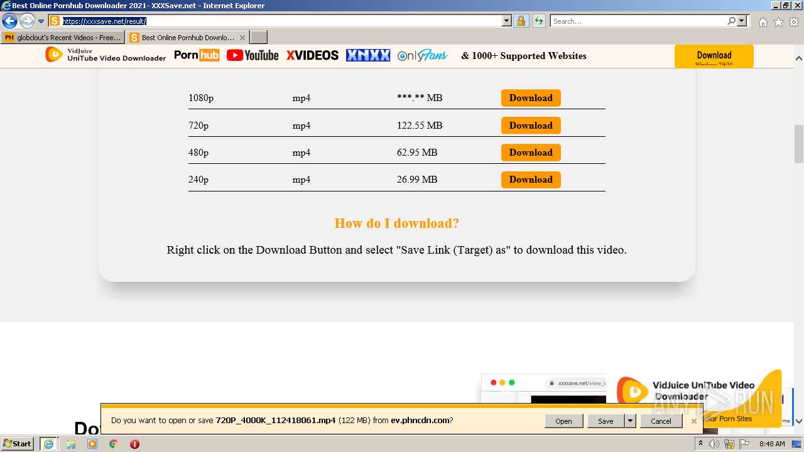
Task: Switch to Best Online Pornhub Downloader tab
Action: [x=182, y=38]
